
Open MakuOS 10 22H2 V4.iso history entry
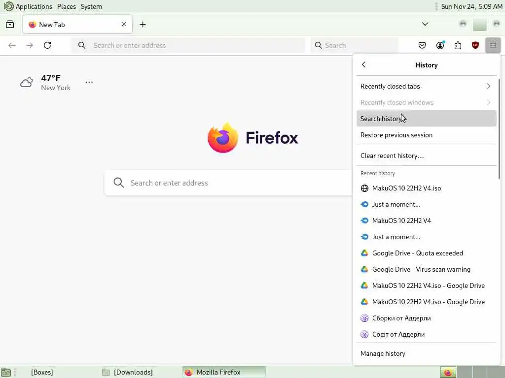pos(426,188)
